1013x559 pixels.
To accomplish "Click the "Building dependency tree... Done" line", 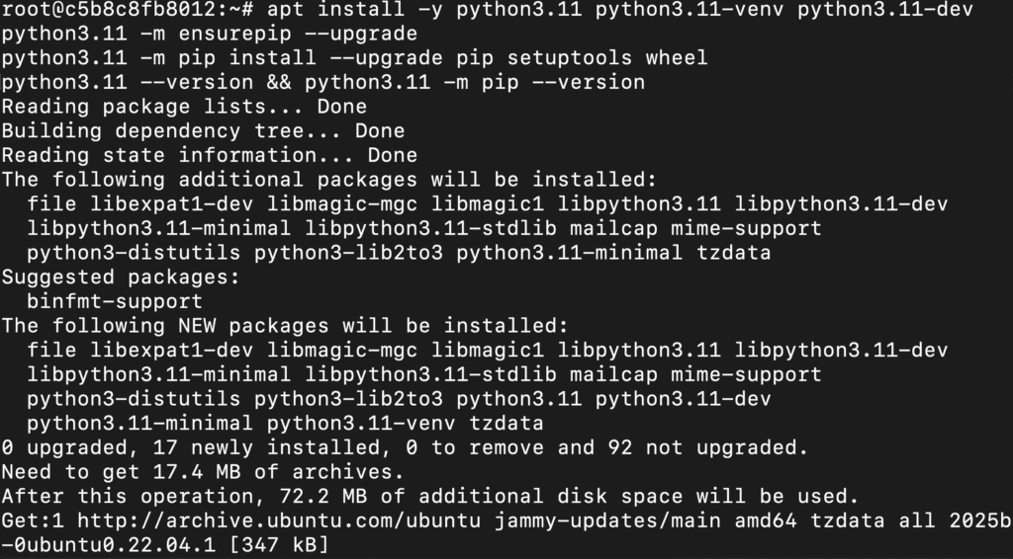I will click(x=203, y=130).
